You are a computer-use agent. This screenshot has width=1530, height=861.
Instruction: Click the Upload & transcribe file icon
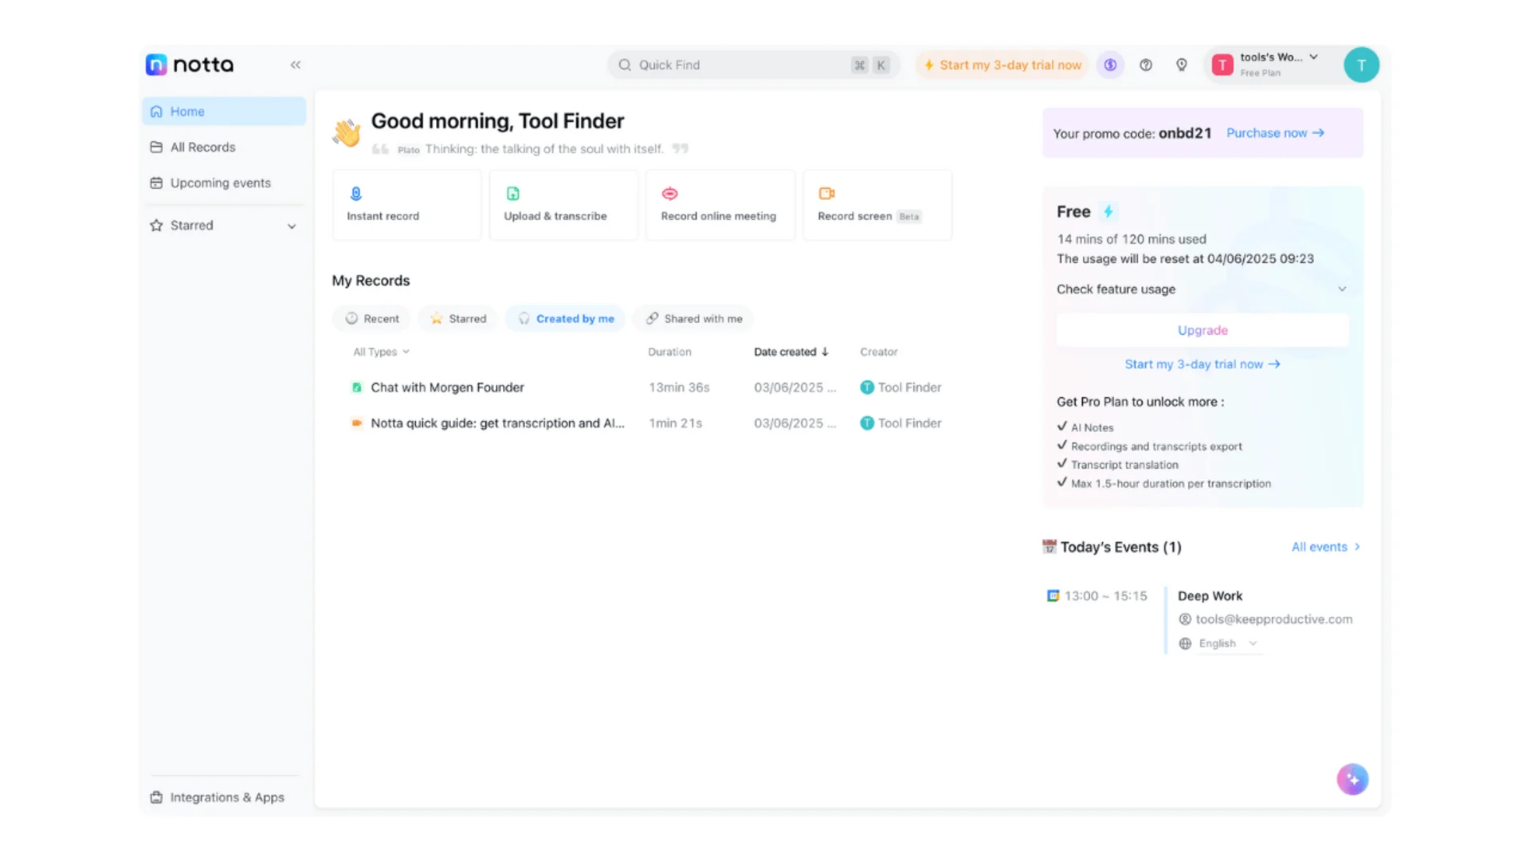click(513, 194)
